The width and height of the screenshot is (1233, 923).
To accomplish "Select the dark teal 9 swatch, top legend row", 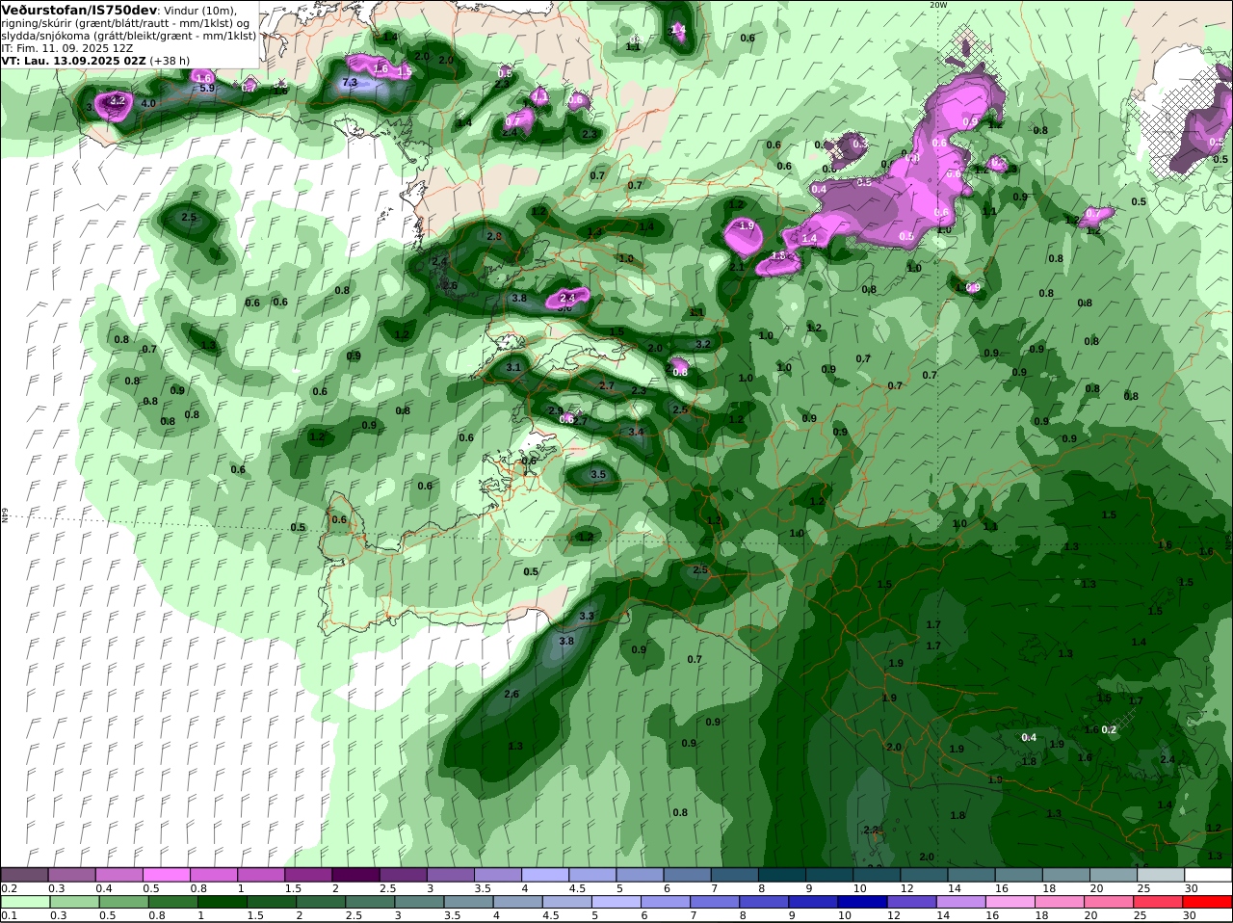I will point(829,874).
